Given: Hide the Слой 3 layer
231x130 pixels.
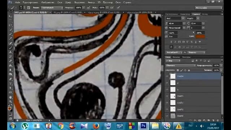Looking at the screenshot, I should pyautogui.click(x=167, y=96).
